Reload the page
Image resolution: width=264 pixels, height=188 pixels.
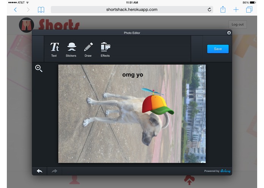[209, 10]
